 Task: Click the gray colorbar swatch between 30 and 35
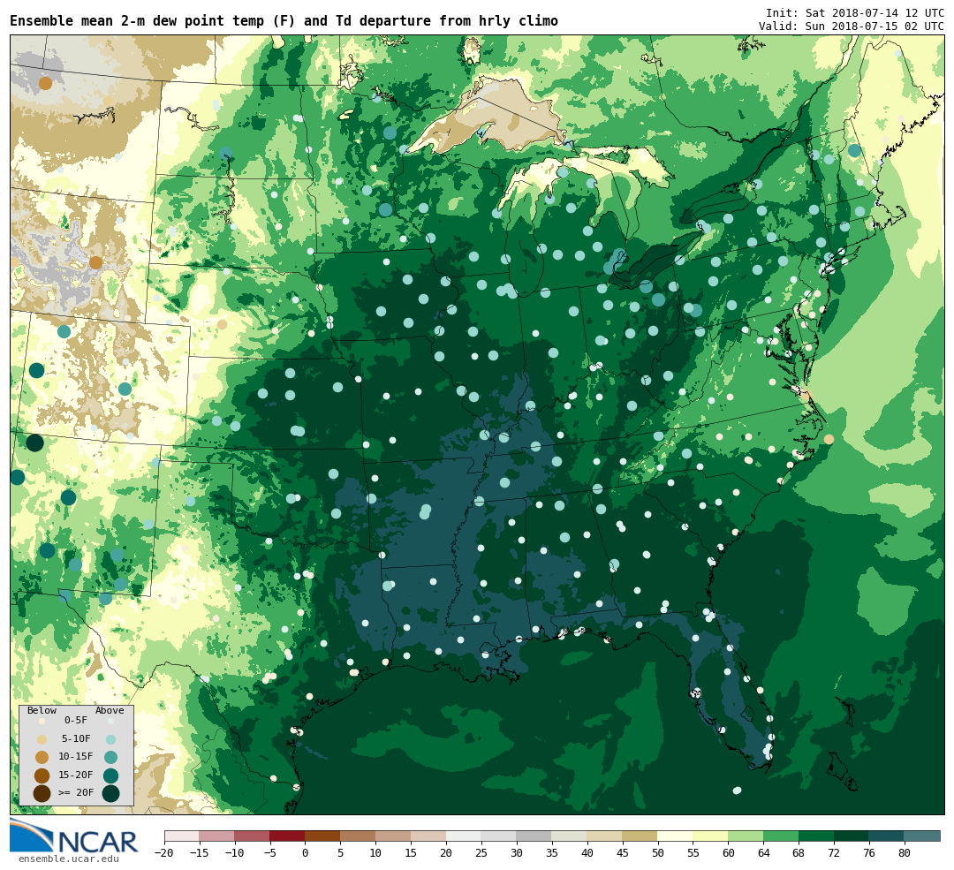(x=534, y=836)
